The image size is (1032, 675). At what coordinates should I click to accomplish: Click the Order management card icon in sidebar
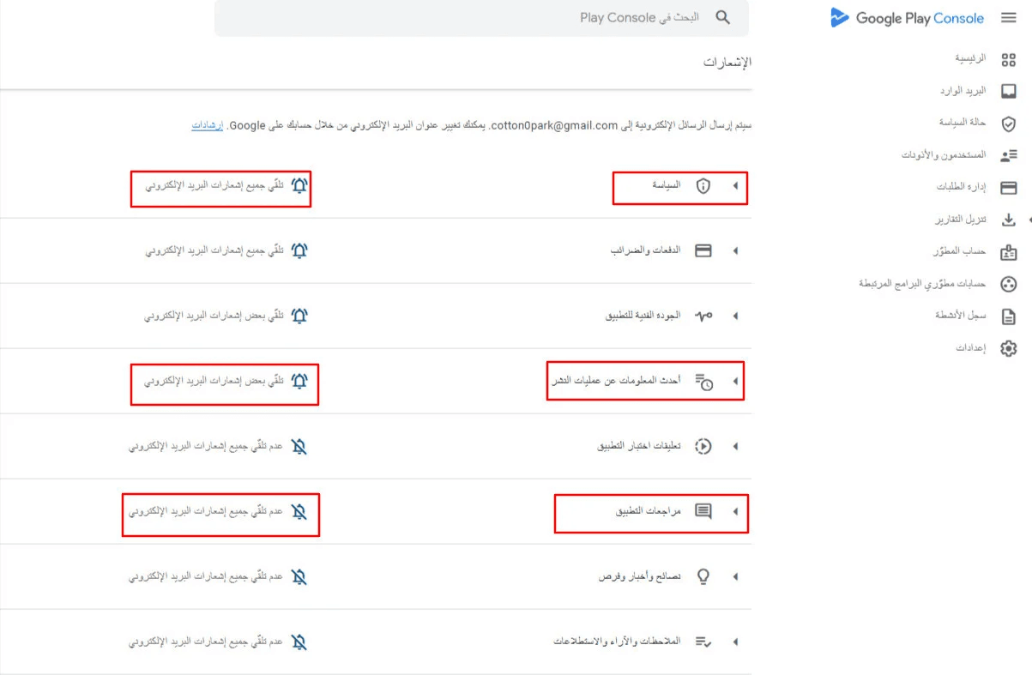point(1009,188)
